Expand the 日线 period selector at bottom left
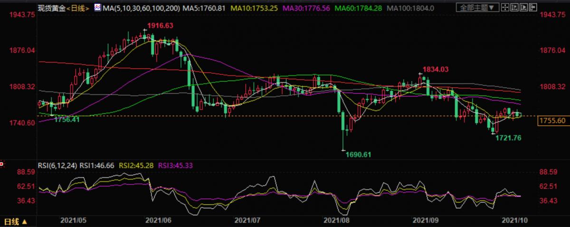This screenshot has width=570, height=227. pyautogui.click(x=15, y=221)
